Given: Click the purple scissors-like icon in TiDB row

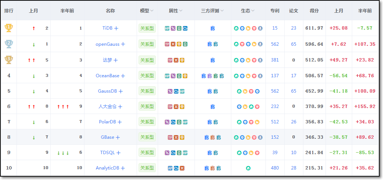Looking at the screenshot, I should (x=173, y=28).
